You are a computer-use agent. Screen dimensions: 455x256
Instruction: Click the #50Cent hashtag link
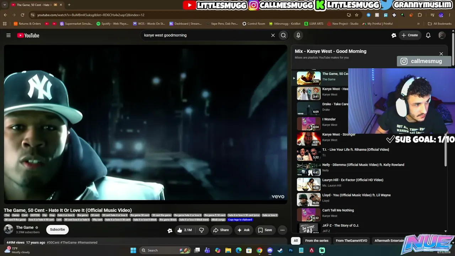pos(53,242)
